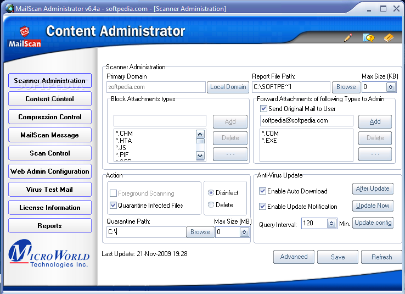This screenshot has height=294, width=405.
Task: Click the block attachments list scrollbar thumb
Action: [200, 141]
